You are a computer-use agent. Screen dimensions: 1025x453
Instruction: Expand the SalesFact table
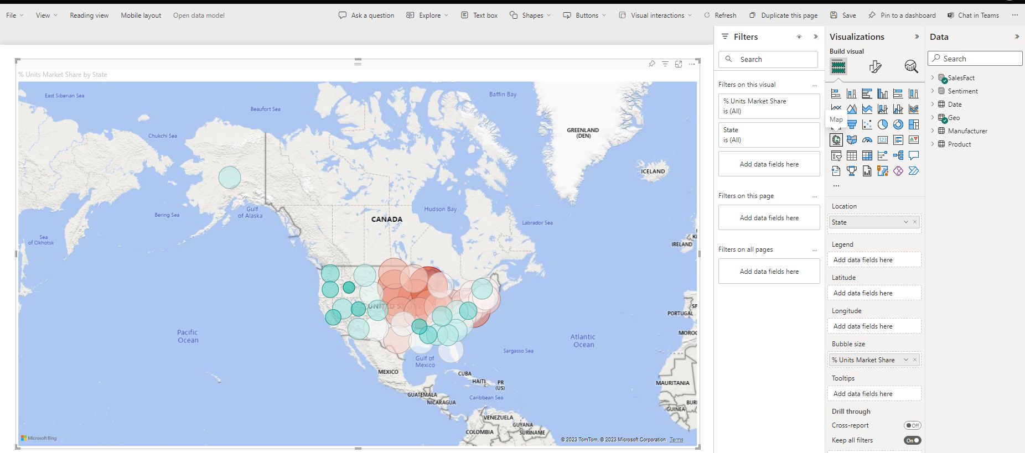point(933,77)
